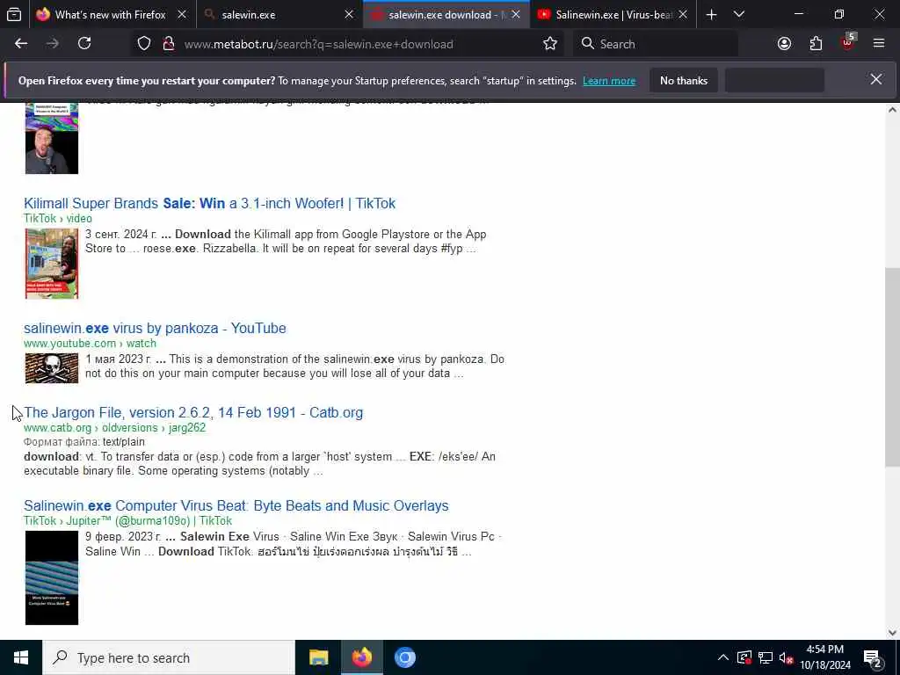Viewport: 900px width, 675px height.
Task: Click the scrollbar down arrow
Action: pyautogui.click(x=892, y=633)
